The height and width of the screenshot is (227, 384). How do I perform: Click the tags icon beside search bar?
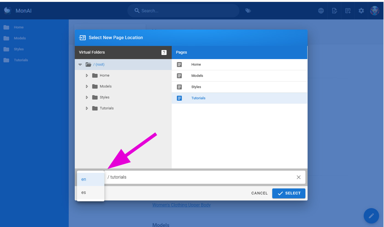click(x=248, y=11)
